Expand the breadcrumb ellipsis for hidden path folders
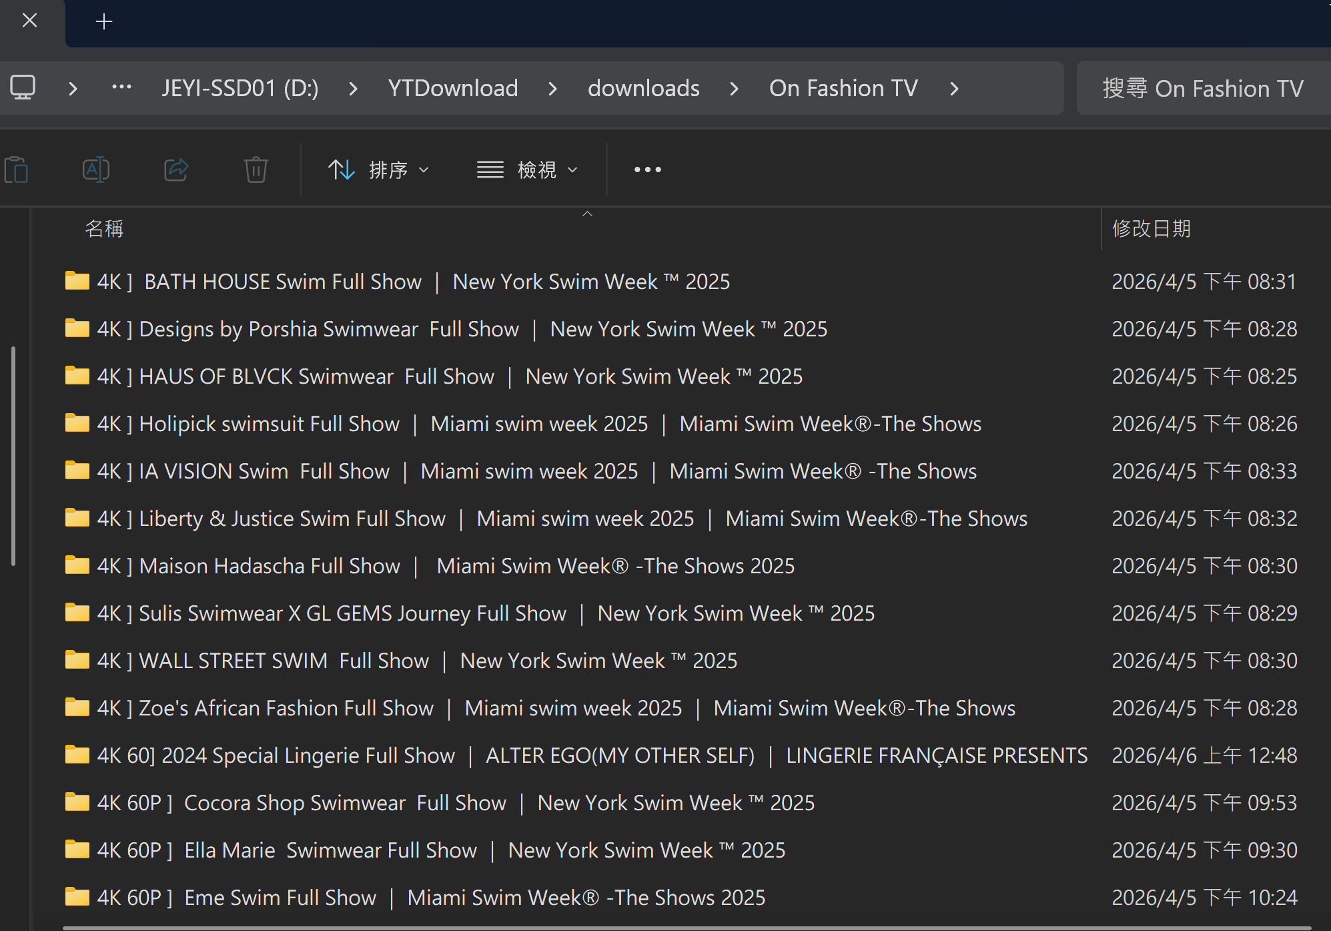The width and height of the screenshot is (1331, 931). click(x=121, y=88)
